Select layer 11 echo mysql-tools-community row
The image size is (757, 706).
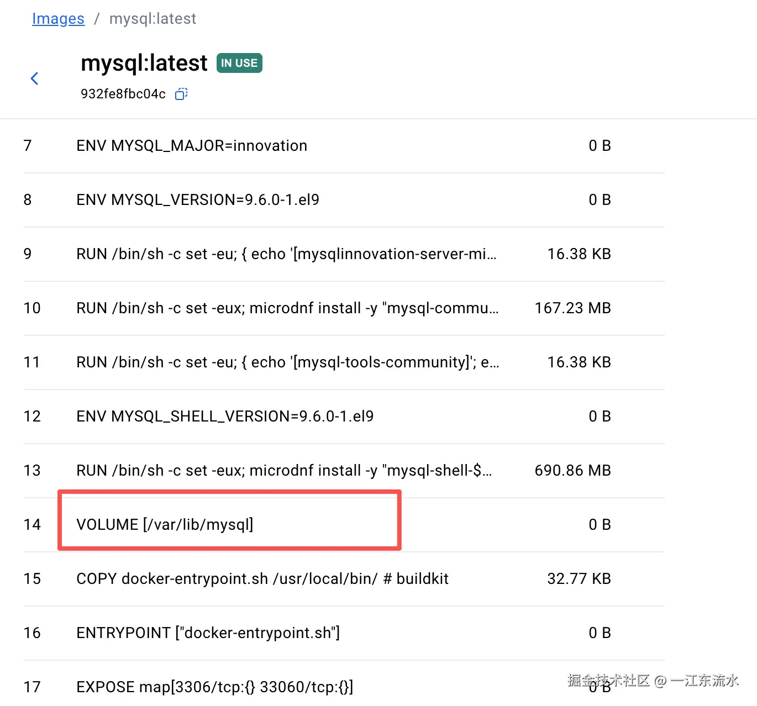(344, 362)
